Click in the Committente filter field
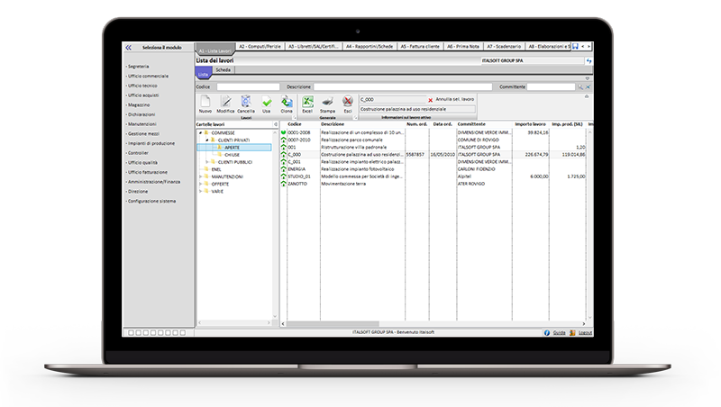This screenshot has height=407, width=721. (x=551, y=86)
